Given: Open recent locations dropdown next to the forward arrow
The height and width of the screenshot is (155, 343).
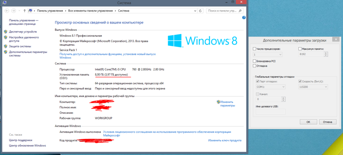Looking at the screenshot, I should click(19, 10).
